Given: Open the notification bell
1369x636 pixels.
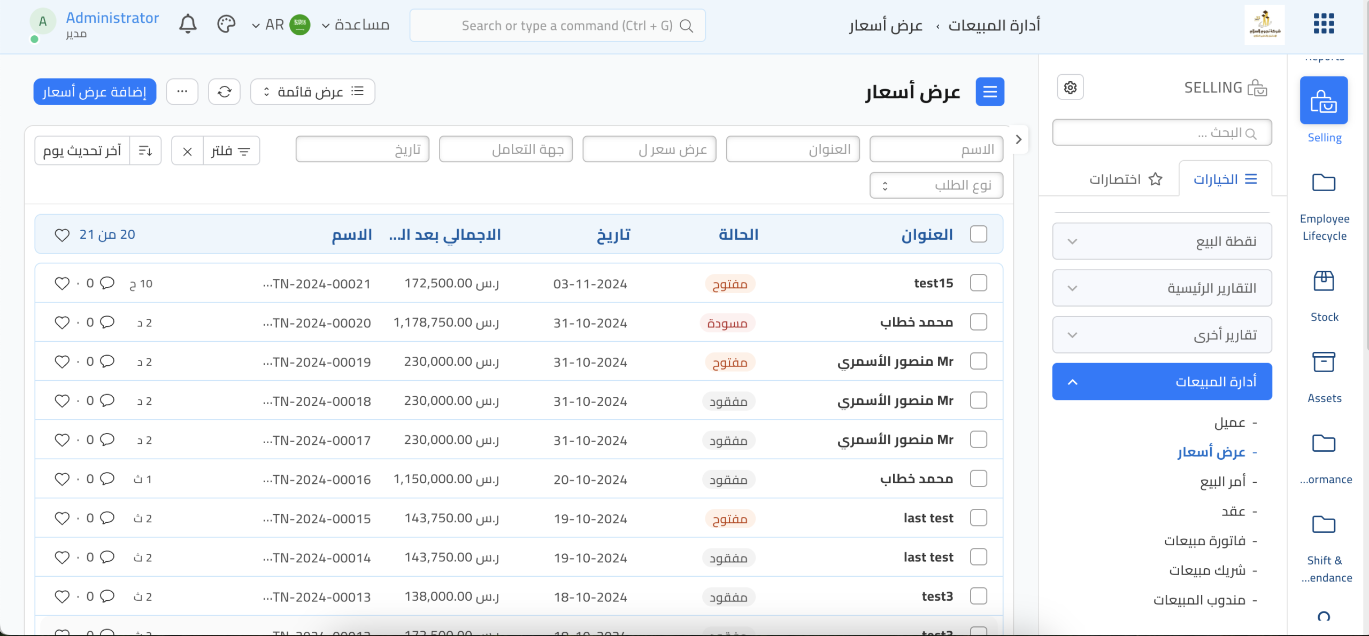Looking at the screenshot, I should [188, 24].
